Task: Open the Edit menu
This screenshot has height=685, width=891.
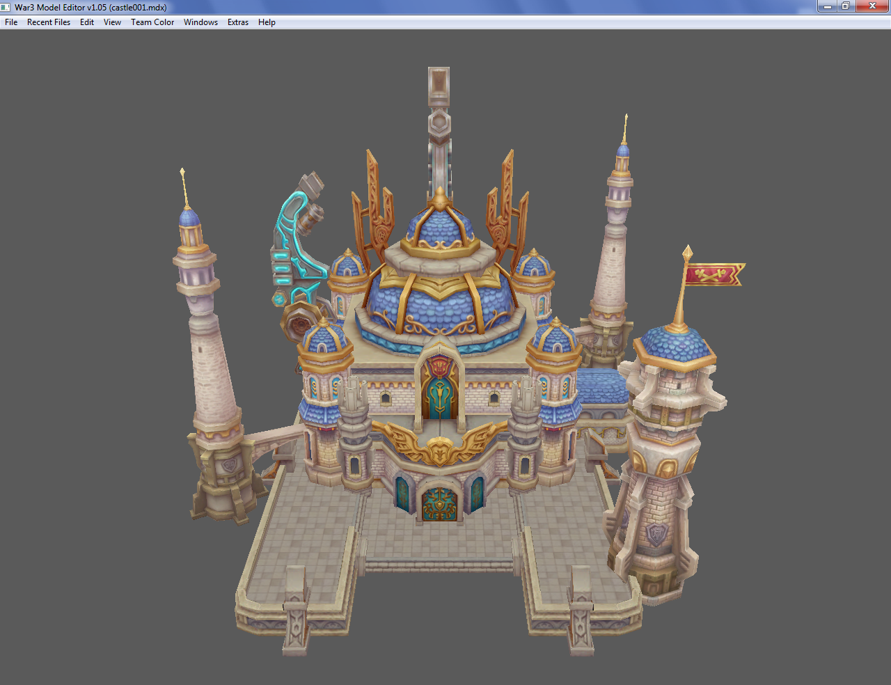Action: pyautogui.click(x=87, y=22)
